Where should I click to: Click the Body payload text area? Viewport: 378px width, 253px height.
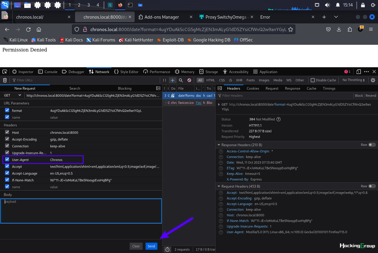81,211
